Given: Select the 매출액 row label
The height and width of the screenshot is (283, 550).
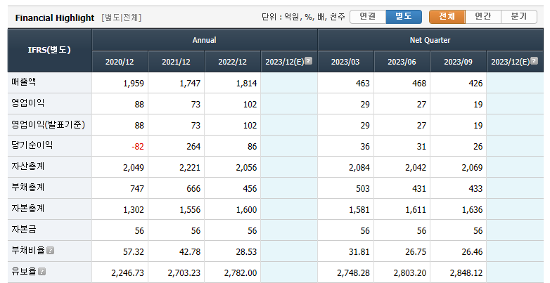Looking at the screenshot, I should click(x=23, y=82).
